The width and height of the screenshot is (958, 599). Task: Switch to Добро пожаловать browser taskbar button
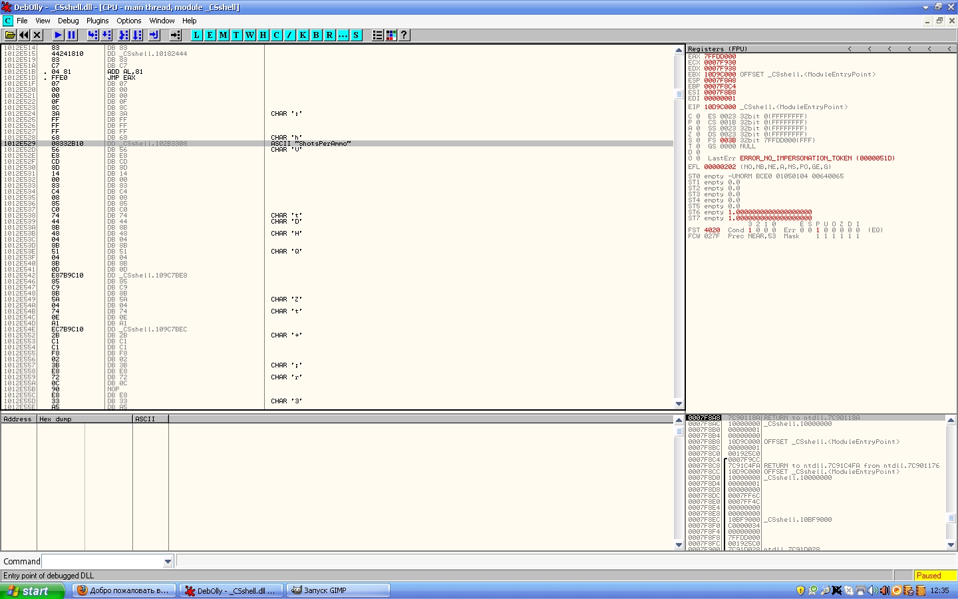coord(124,591)
